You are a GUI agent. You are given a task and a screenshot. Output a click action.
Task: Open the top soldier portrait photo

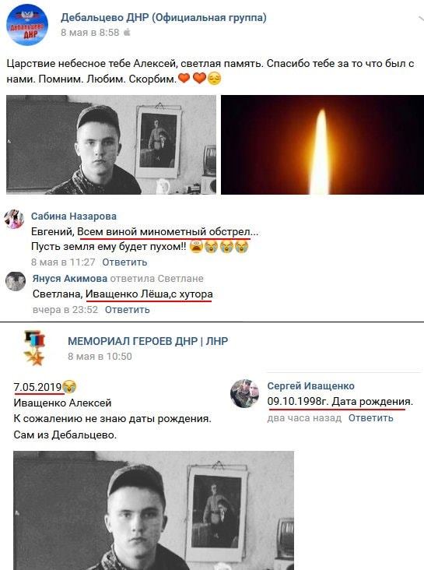(111, 145)
